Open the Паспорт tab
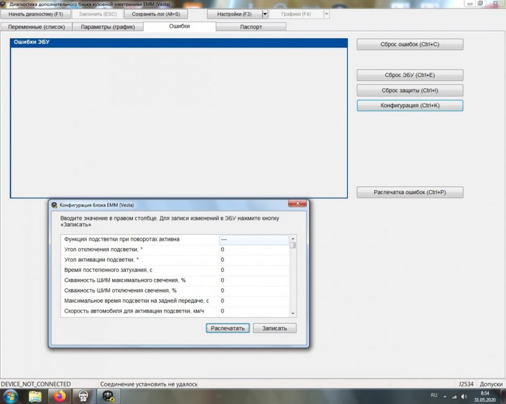 click(x=251, y=27)
